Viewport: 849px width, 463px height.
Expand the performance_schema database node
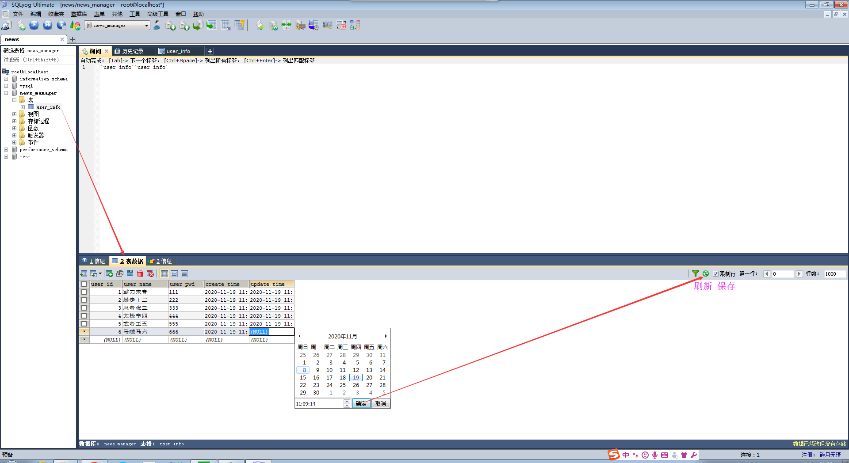[6, 149]
